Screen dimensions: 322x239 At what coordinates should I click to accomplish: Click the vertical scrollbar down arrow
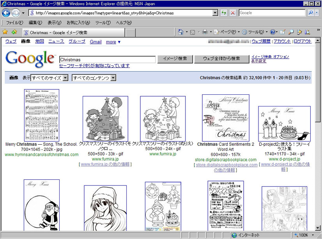[x=318, y=228]
